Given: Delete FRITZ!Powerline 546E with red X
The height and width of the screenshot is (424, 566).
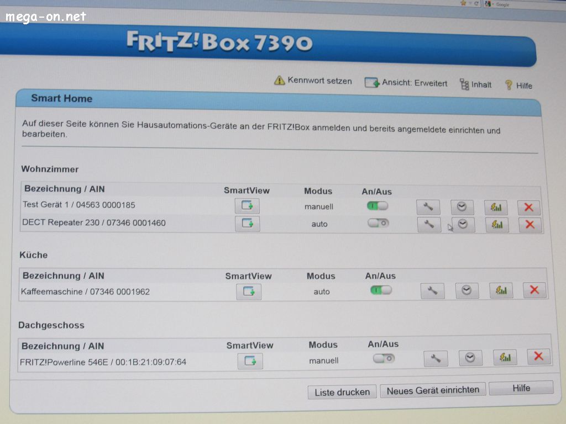Looking at the screenshot, I should click(x=538, y=357).
